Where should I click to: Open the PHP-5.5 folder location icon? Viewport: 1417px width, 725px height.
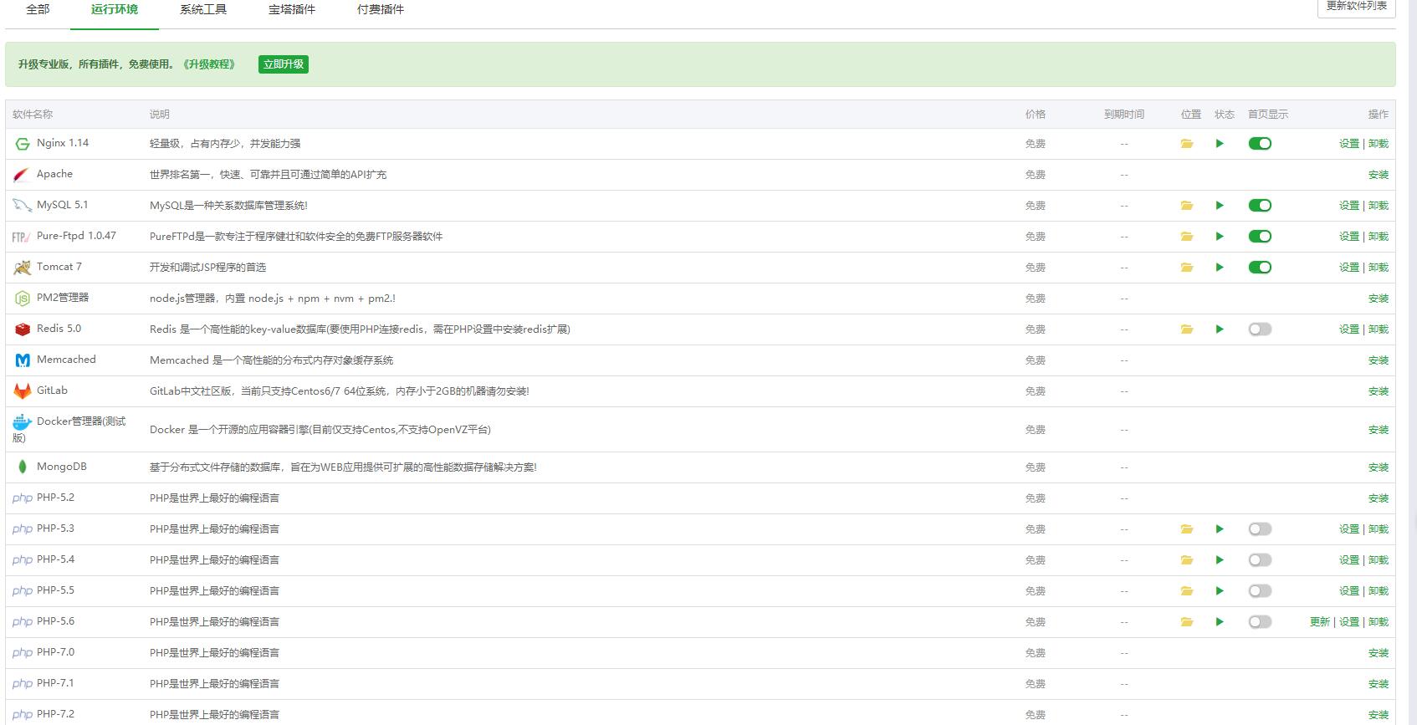coord(1186,591)
